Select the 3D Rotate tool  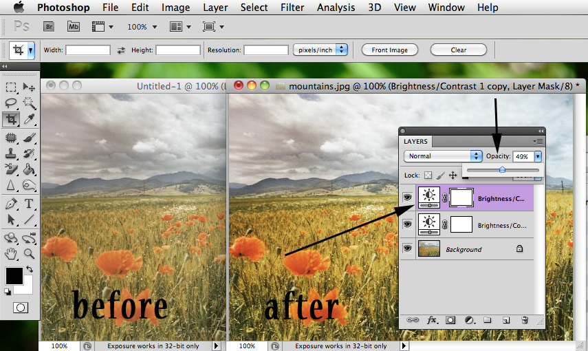click(x=11, y=238)
